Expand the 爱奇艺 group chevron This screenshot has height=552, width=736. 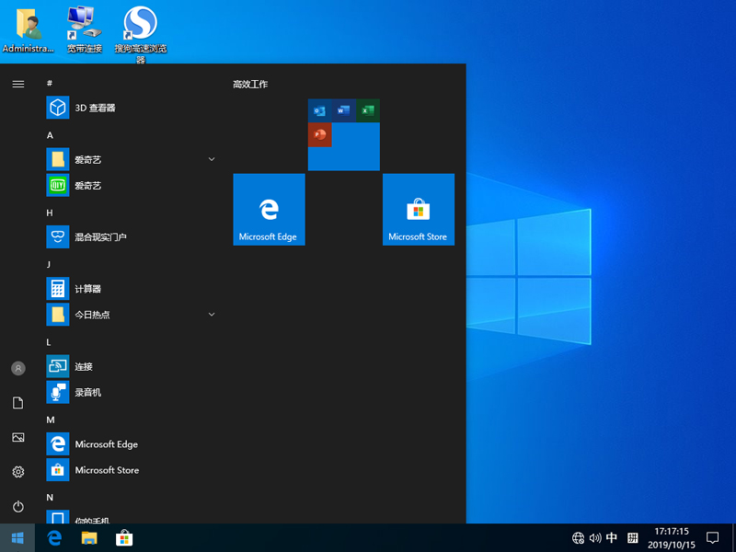tap(212, 158)
